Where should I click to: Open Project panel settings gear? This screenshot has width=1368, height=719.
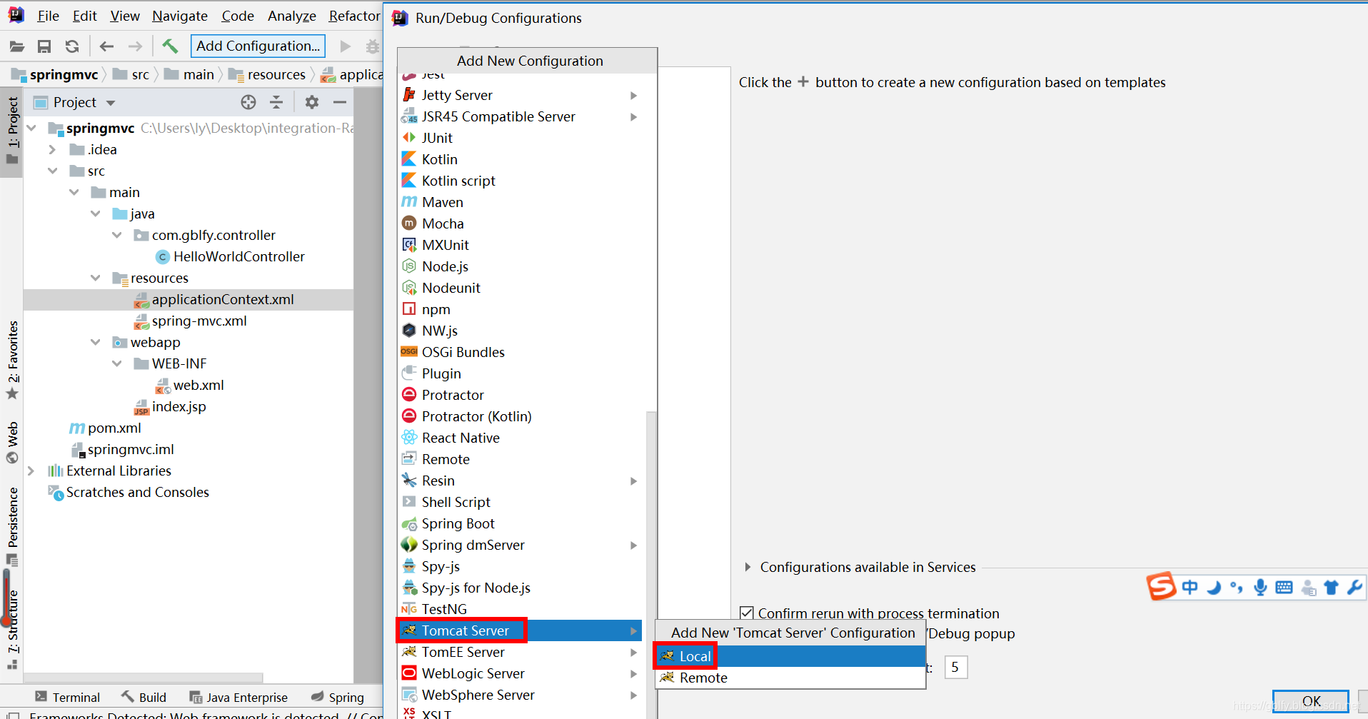[x=312, y=102]
